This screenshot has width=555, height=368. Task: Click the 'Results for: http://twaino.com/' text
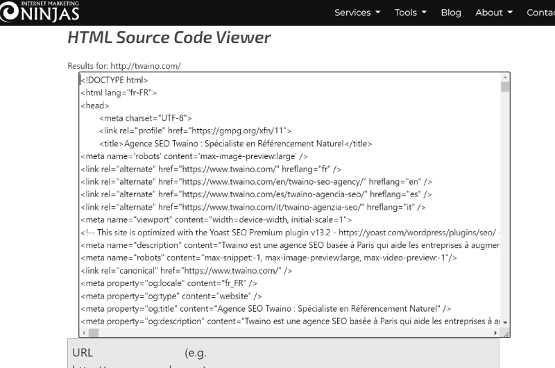click(124, 66)
